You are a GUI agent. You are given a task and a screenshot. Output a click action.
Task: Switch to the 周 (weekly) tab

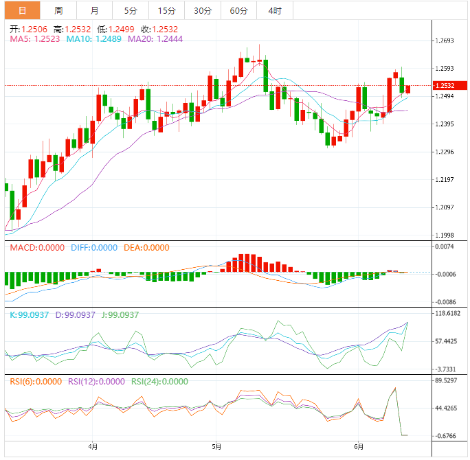point(58,10)
